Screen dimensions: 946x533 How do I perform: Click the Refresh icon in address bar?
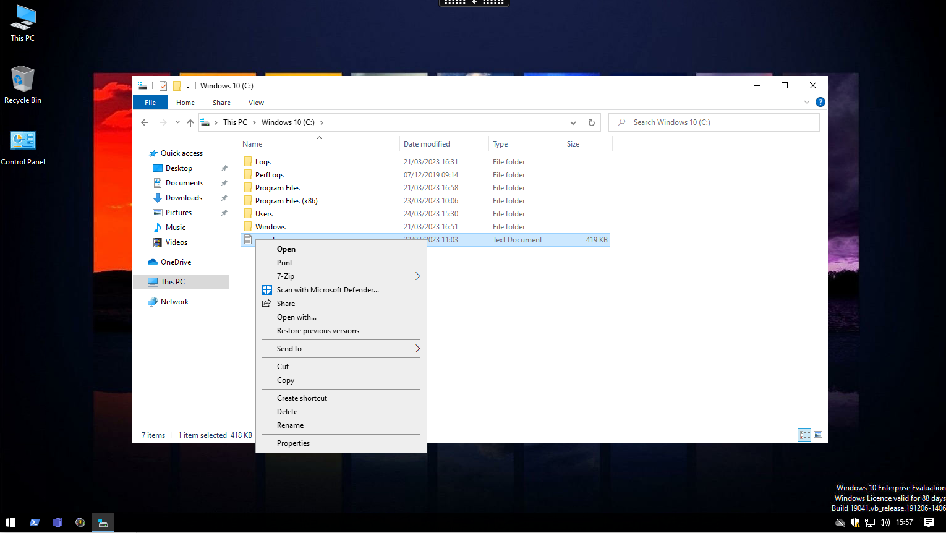coord(591,122)
